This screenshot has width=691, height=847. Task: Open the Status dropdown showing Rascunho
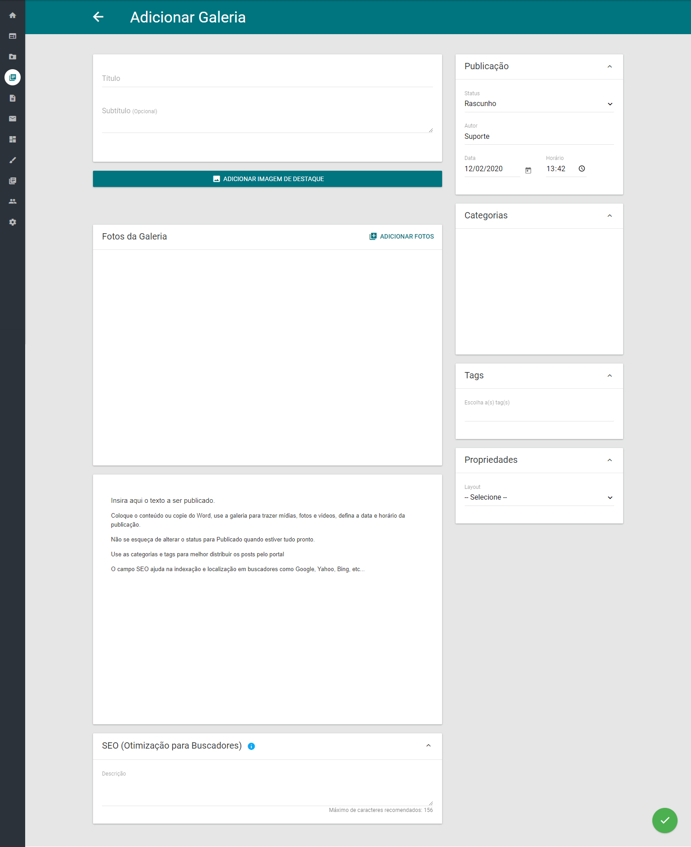[539, 104]
